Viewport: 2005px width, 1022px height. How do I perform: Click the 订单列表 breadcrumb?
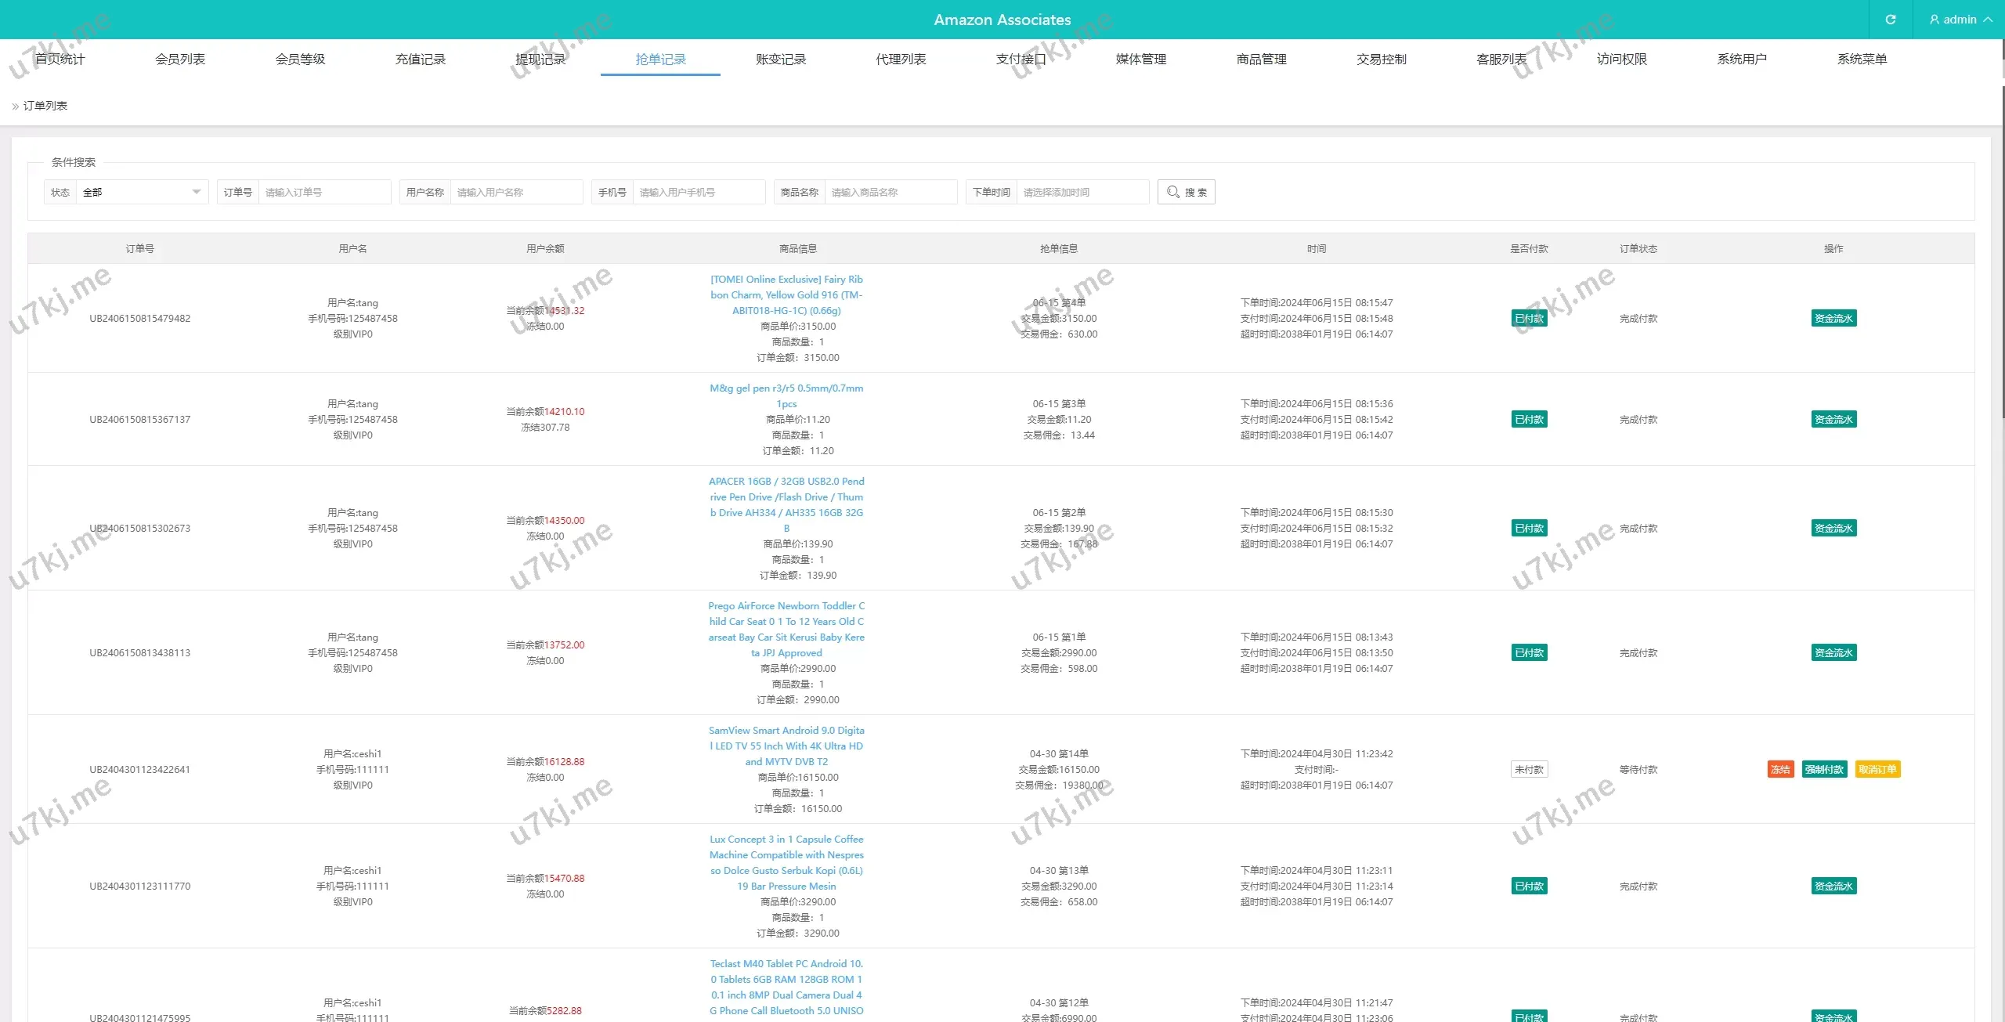45,106
